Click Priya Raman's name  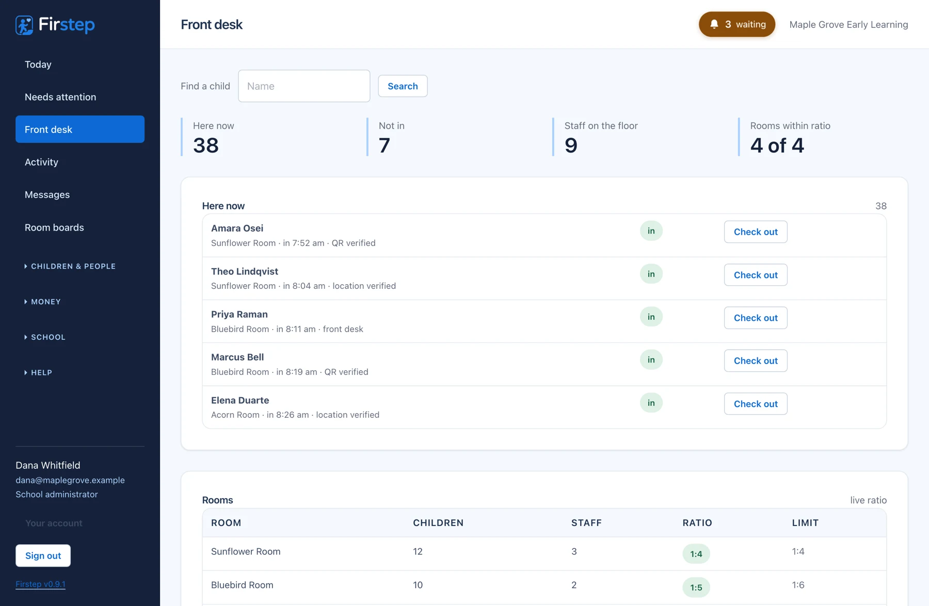239,314
